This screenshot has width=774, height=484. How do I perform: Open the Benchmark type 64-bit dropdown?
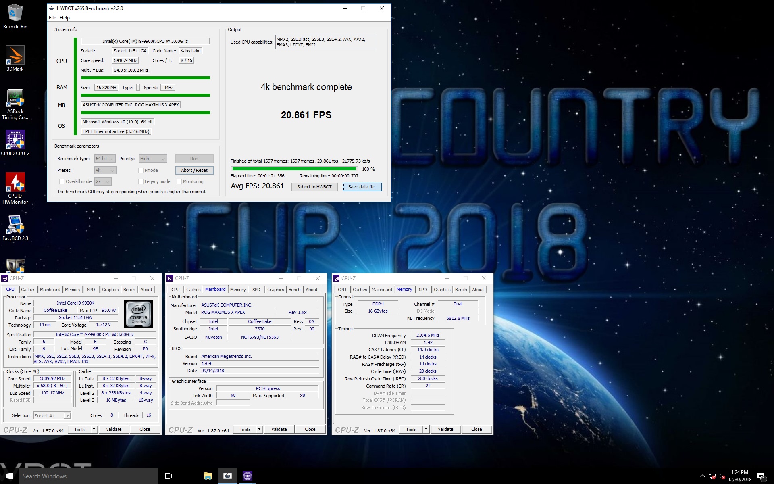[105, 159]
